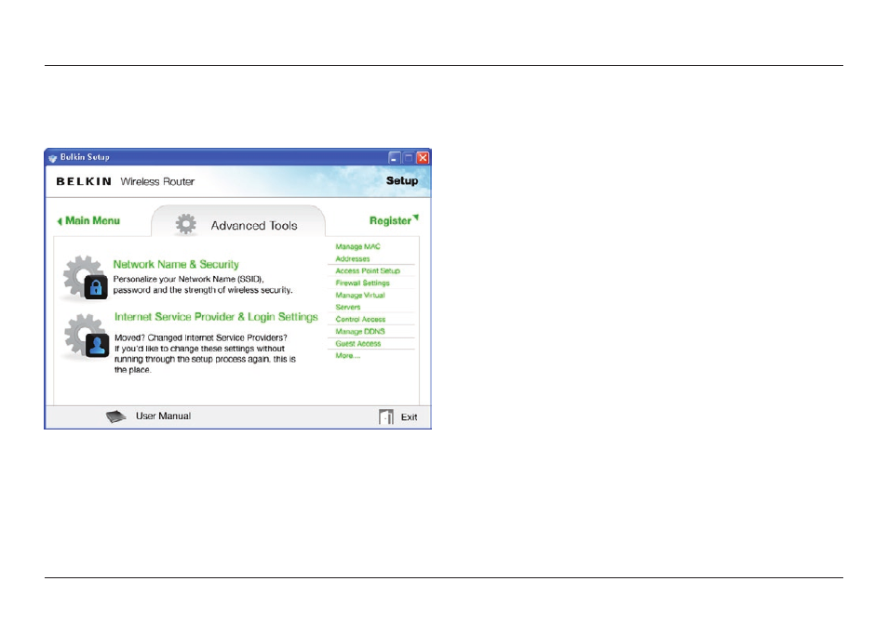Open Firewall Settings
Image resolution: width=888 pixels, height=621 pixels.
click(362, 283)
